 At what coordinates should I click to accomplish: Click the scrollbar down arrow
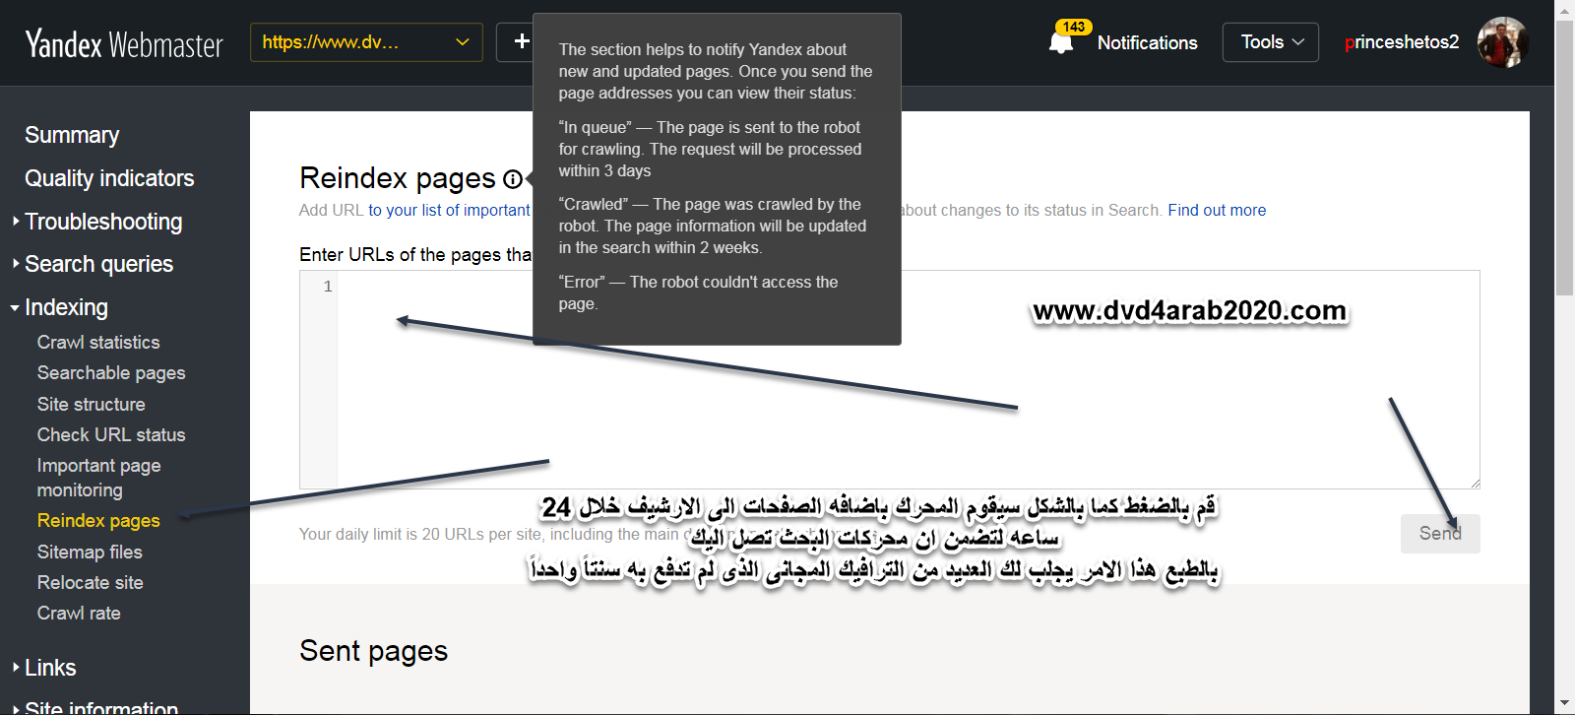click(1564, 704)
